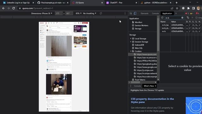Screen dimensions: 202x114
Task: Select the https://js.stripe.com cookies entry
Action: (x=144, y=70)
